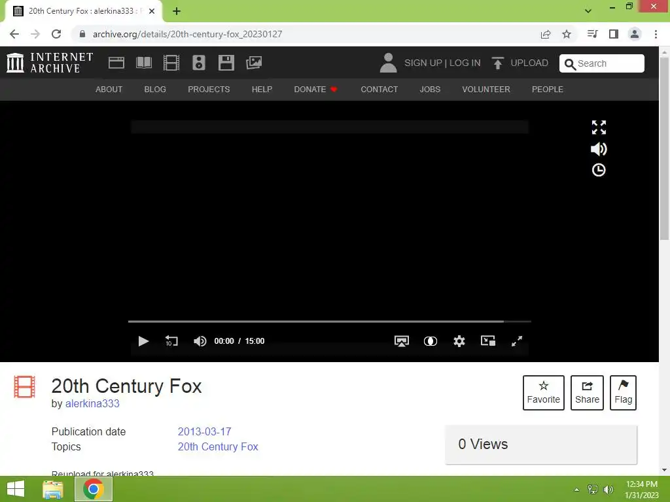Open the BLOG menu item

point(155,89)
